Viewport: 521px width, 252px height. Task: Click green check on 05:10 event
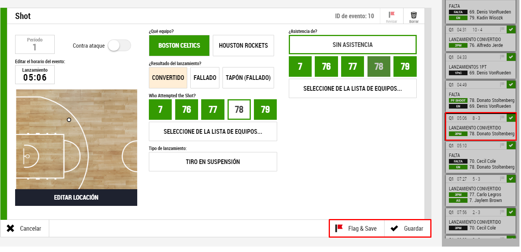[511, 145]
